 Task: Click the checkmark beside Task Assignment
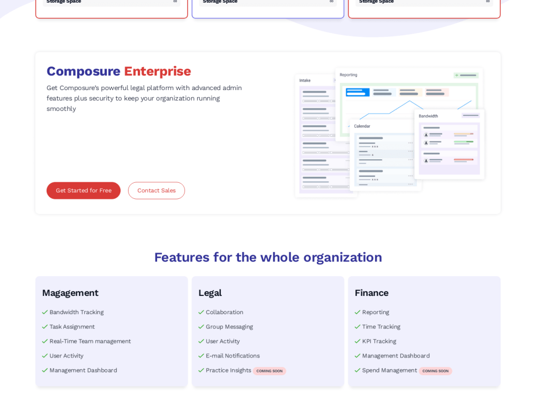pos(45,327)
